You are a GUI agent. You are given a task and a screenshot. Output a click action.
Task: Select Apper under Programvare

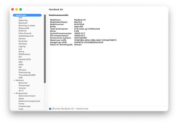tap(21, 98)
